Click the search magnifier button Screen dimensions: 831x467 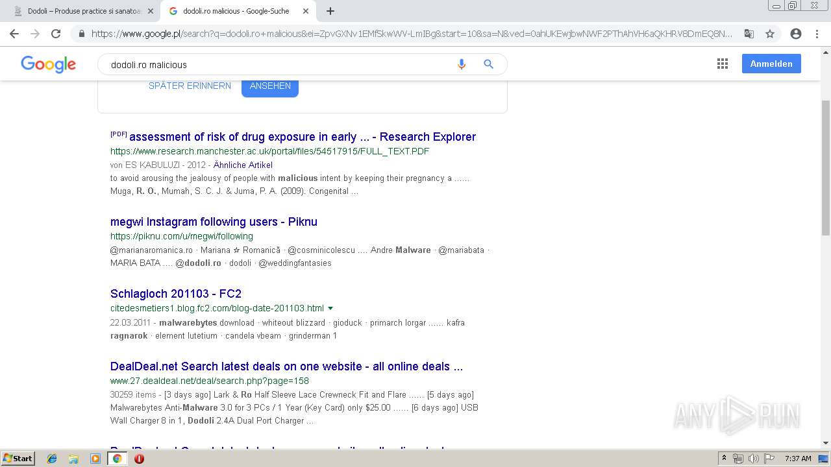[x=489, y=64]
